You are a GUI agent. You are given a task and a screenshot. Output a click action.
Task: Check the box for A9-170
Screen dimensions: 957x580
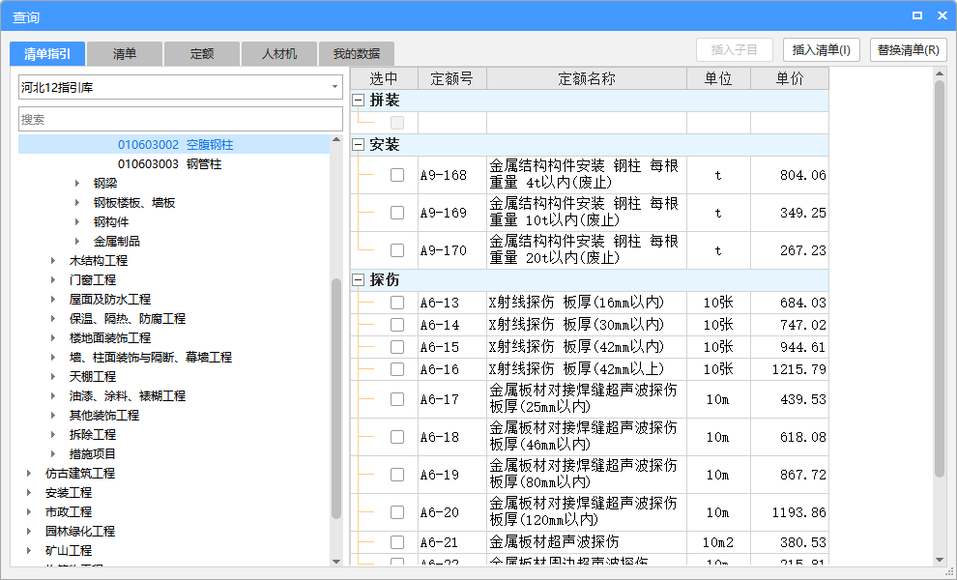tap(397, 250)
